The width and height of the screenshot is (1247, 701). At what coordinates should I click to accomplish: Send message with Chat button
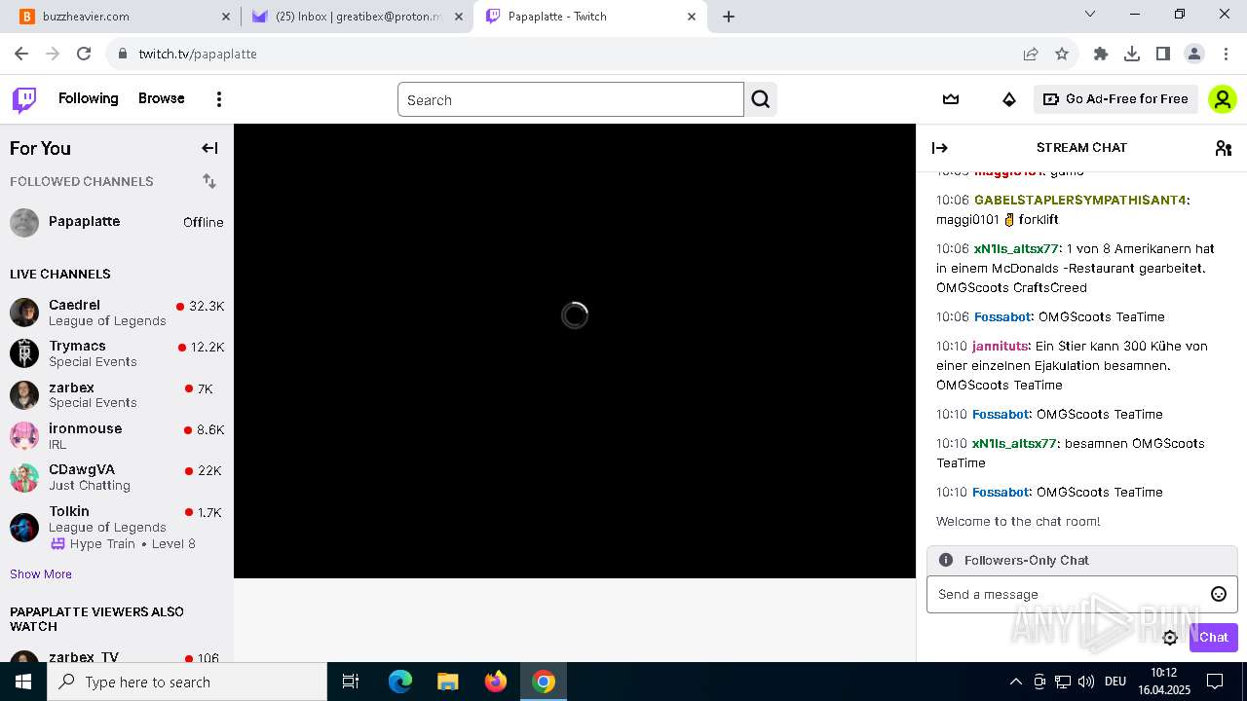click(1213, 638)
